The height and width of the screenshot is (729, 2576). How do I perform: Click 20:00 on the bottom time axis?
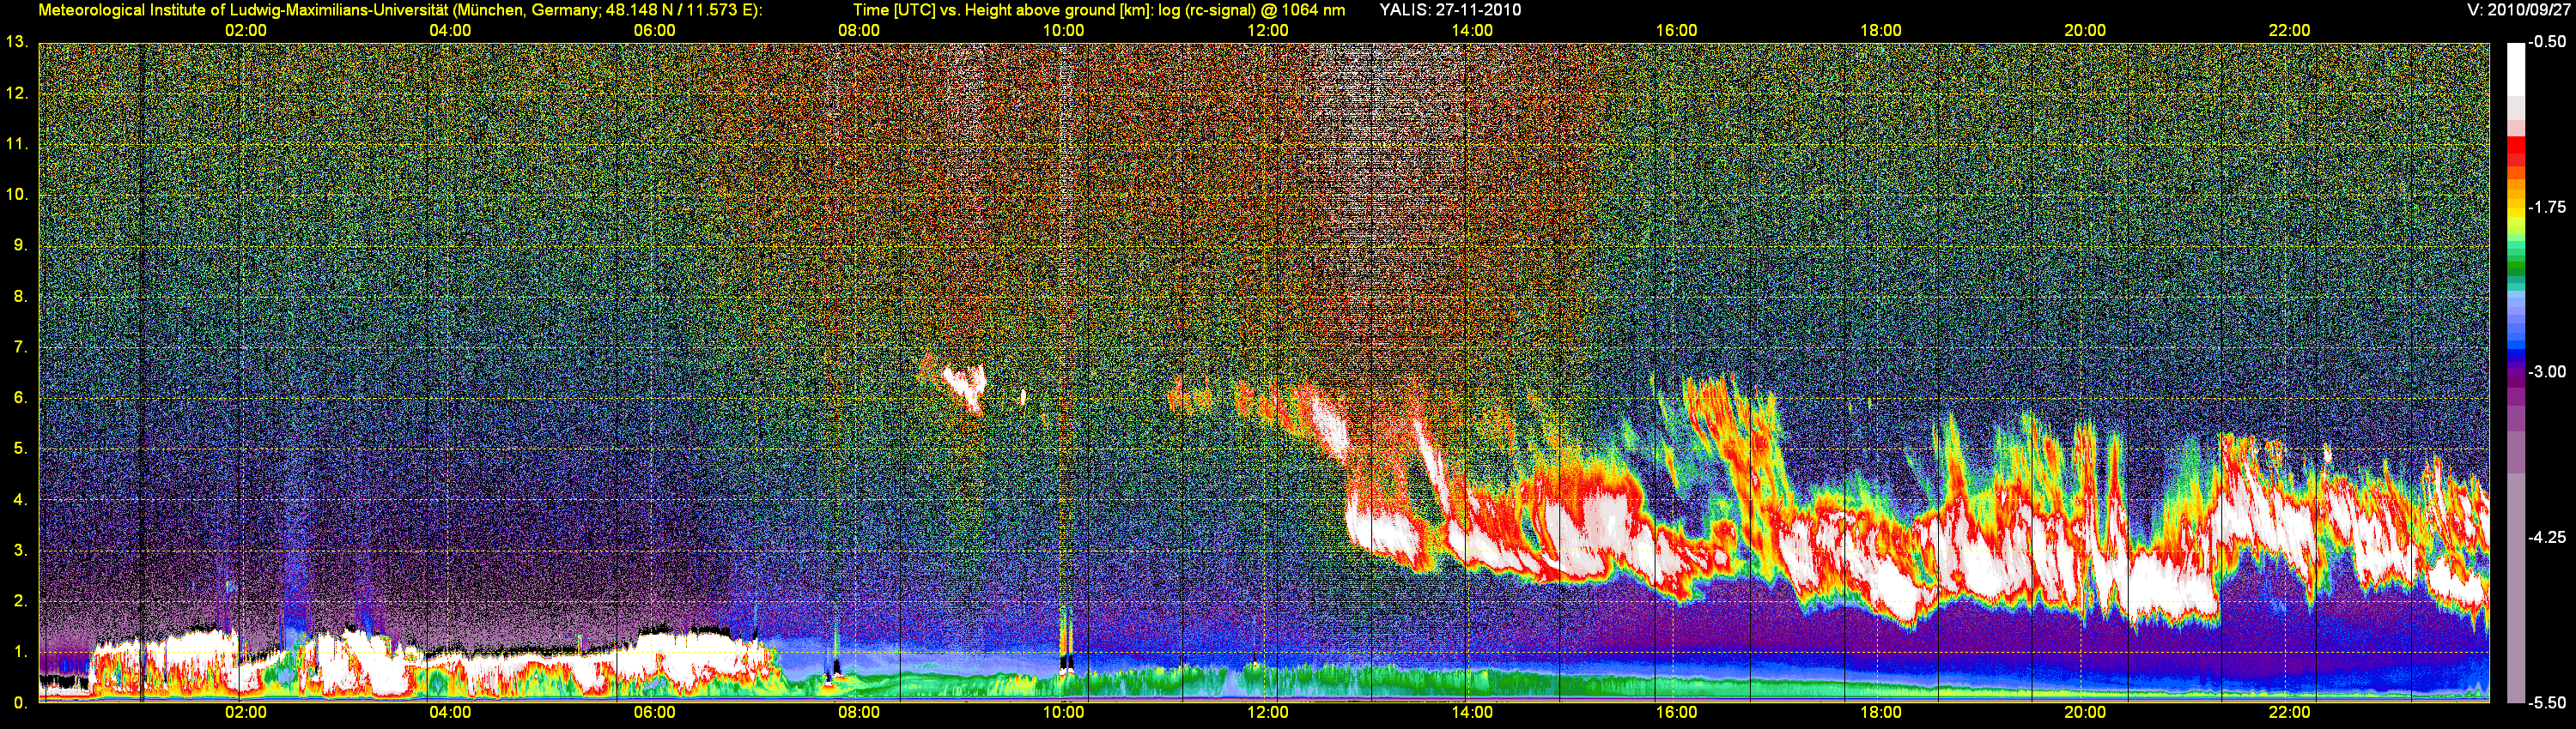click(x=2085, y=713)
